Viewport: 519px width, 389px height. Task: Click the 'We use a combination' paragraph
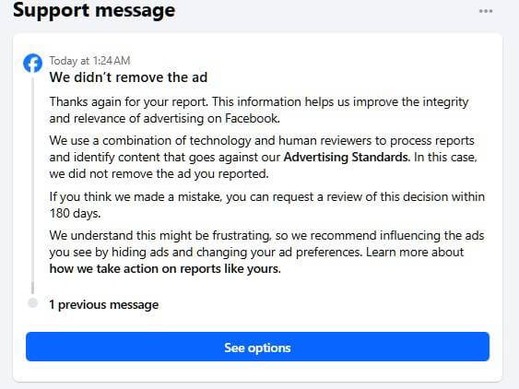pyautogui.click(x=263, y=157)
